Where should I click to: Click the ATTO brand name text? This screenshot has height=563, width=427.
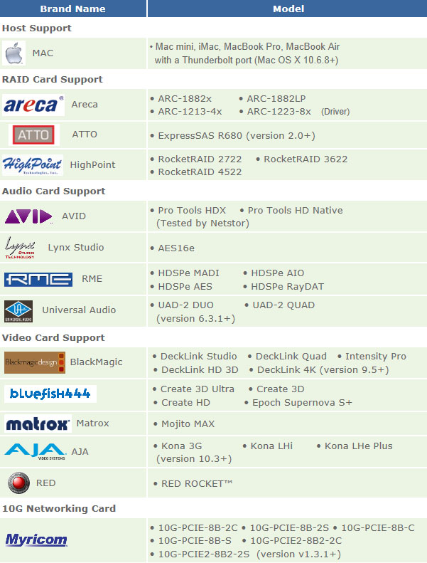[x=85, y=135]
